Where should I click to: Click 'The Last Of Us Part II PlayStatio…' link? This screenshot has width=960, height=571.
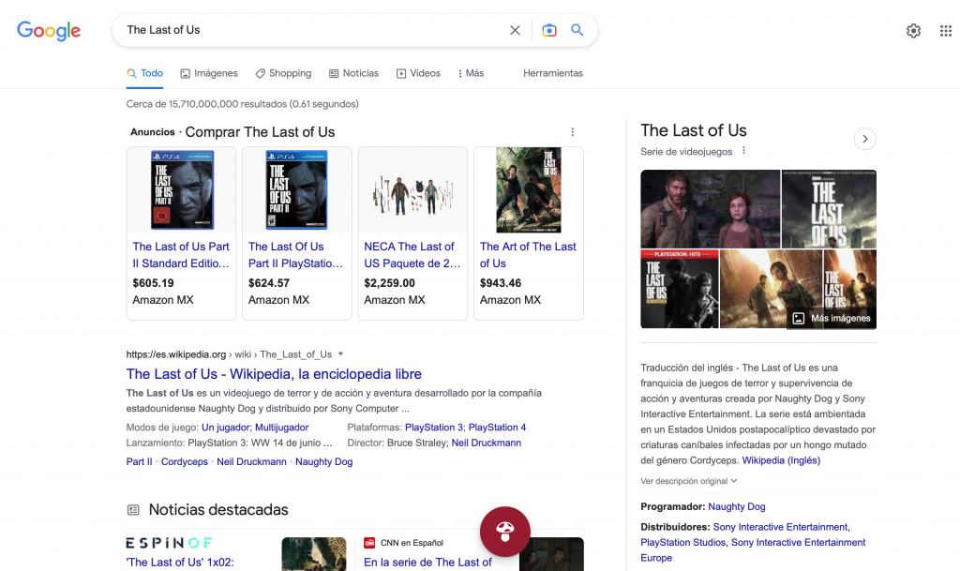[295, 255]
